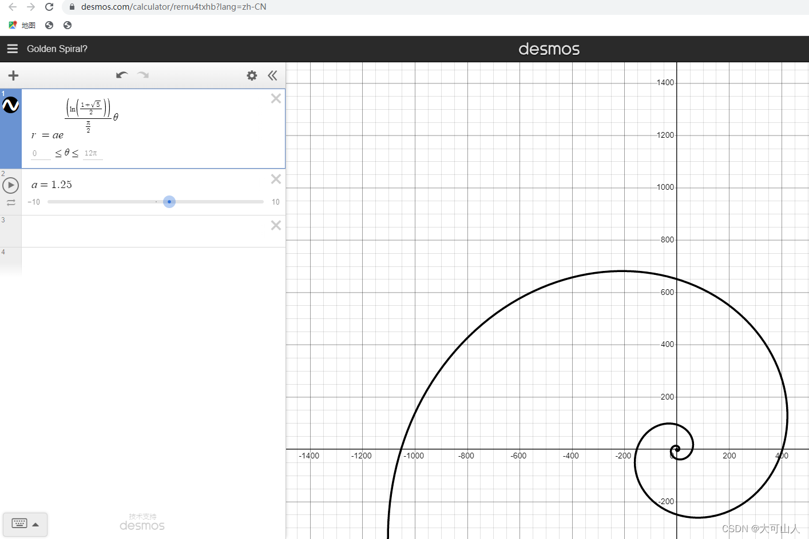Screen dimensions: 809x539
Task: Reload the browser page
Action: [49, 7]
